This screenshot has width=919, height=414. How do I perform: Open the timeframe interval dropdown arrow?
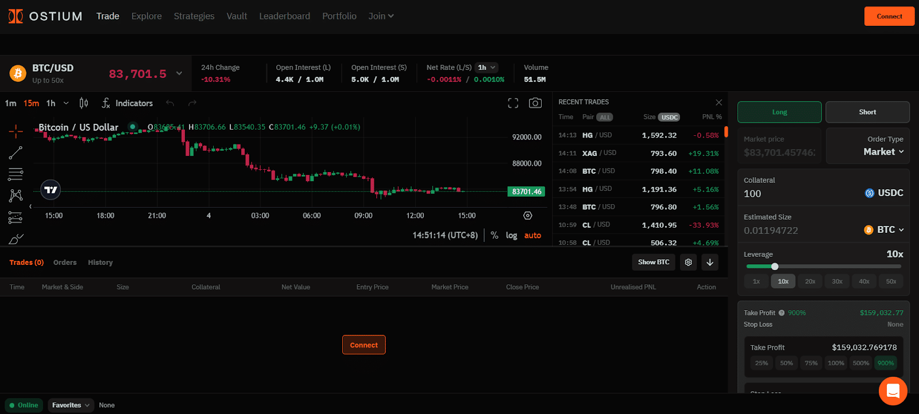(66, 103)
